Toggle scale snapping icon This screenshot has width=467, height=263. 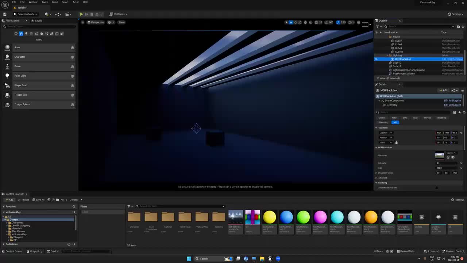coord(338,22)
